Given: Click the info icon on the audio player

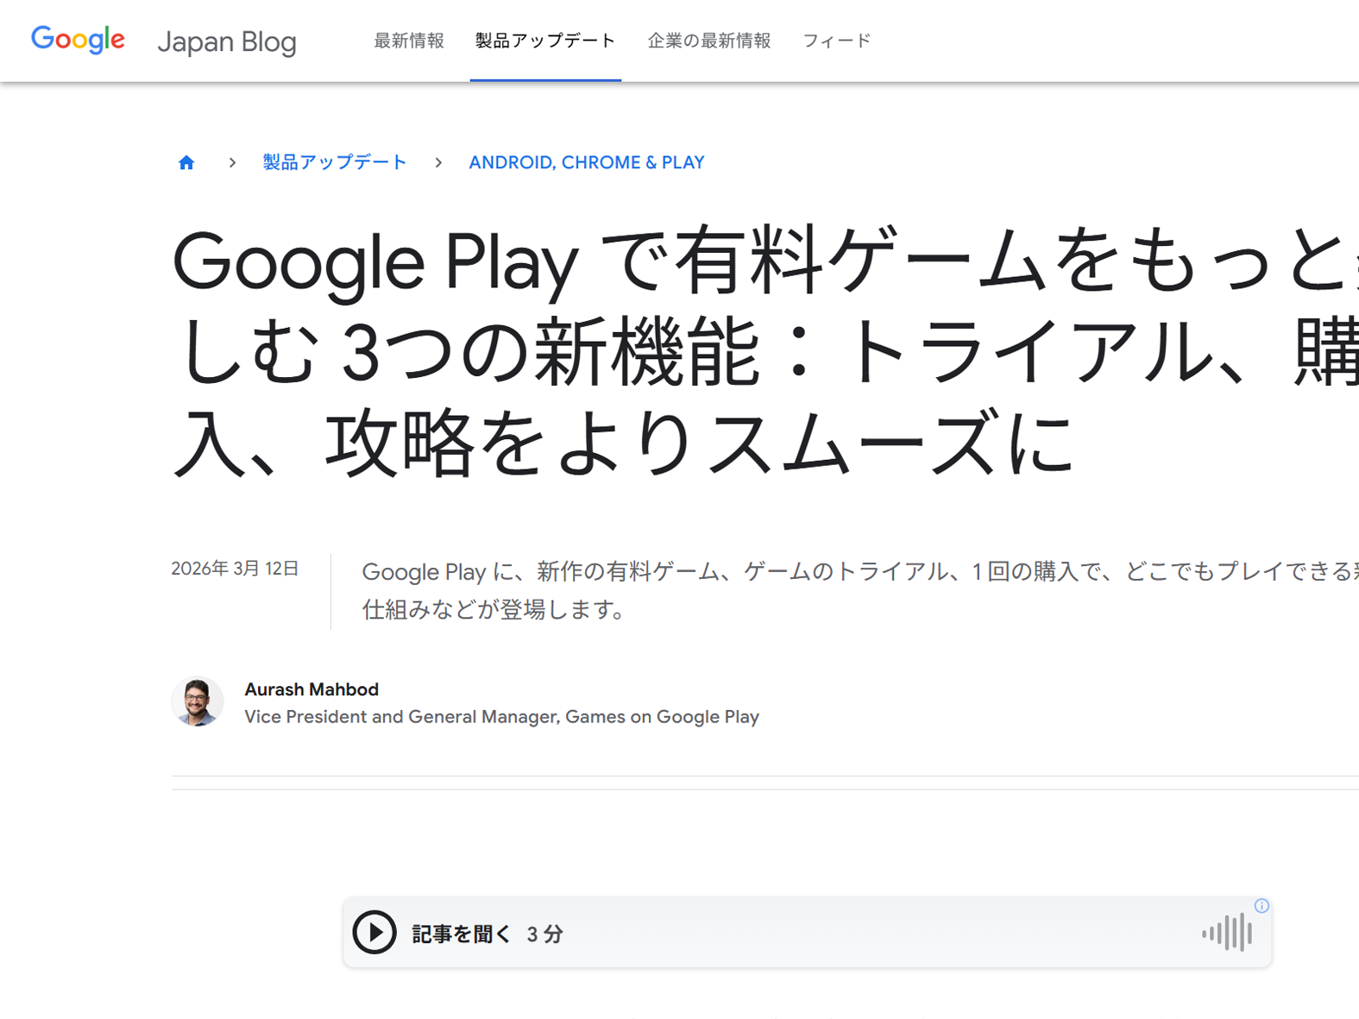Looking at the screenshot, I should point(1261,906).
